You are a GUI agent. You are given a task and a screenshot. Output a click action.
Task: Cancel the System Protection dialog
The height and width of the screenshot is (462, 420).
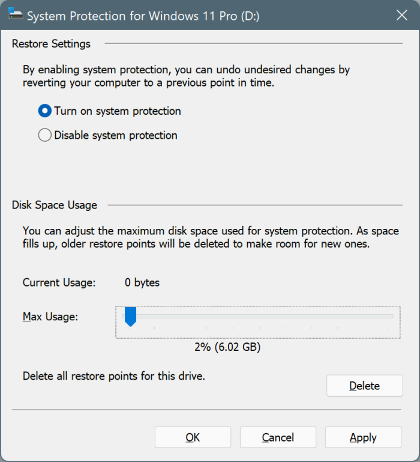point(278,437)
